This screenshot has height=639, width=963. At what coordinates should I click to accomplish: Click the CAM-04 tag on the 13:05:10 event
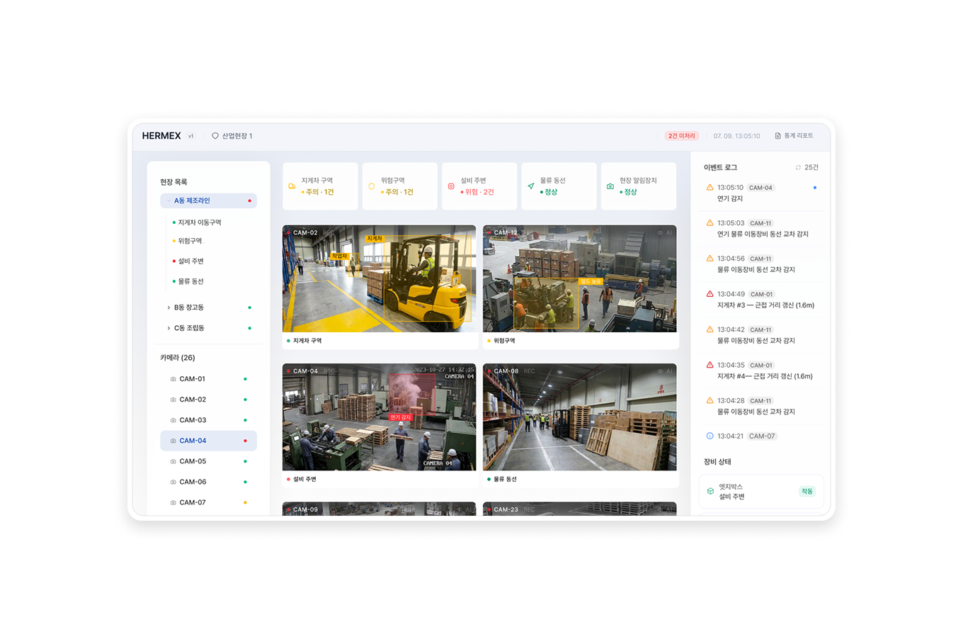760,188
